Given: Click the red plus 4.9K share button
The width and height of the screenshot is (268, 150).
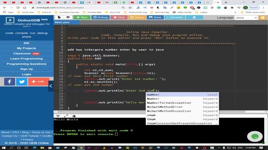Looking at the screenshot, I should [x=39, y=82].
